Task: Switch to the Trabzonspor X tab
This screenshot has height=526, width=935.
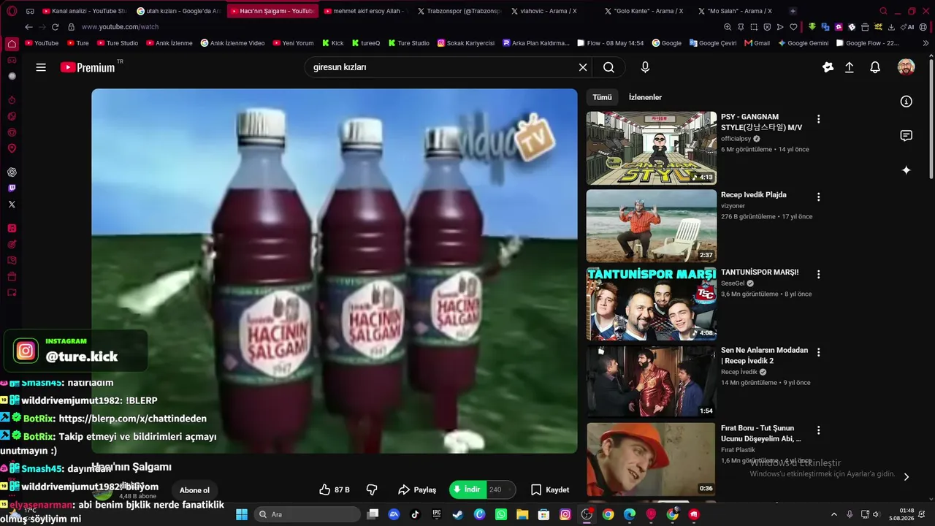Action: 459,11
